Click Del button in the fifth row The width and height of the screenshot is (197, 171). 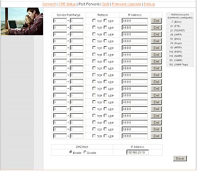156,48
